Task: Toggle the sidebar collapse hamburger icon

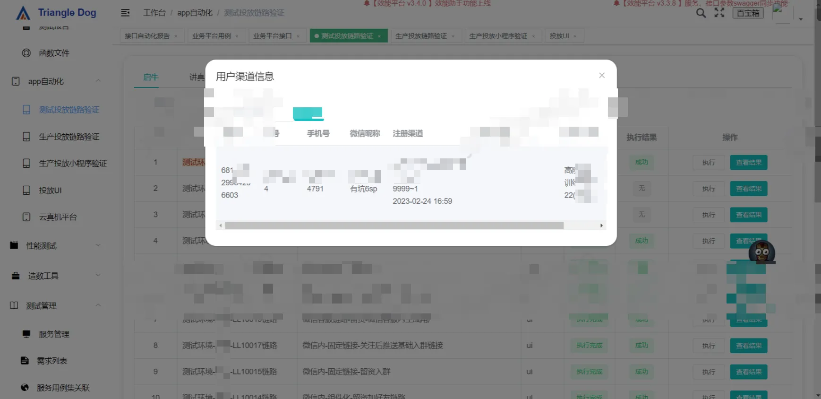Action: coord(125,13)
